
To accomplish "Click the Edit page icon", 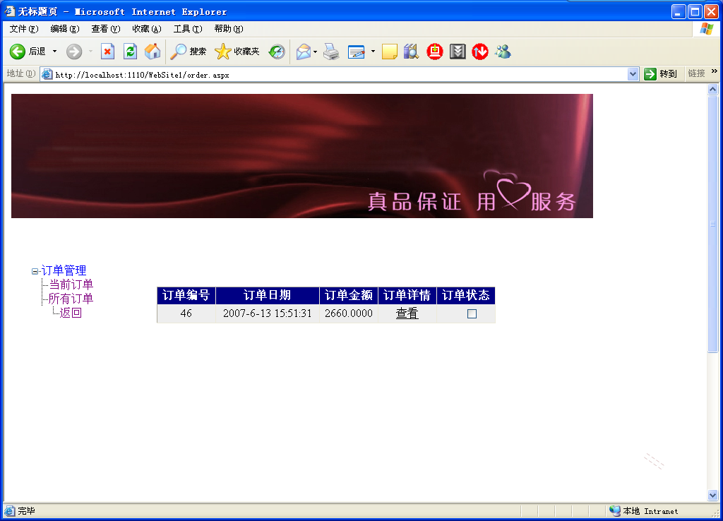I will pos(357,51).
